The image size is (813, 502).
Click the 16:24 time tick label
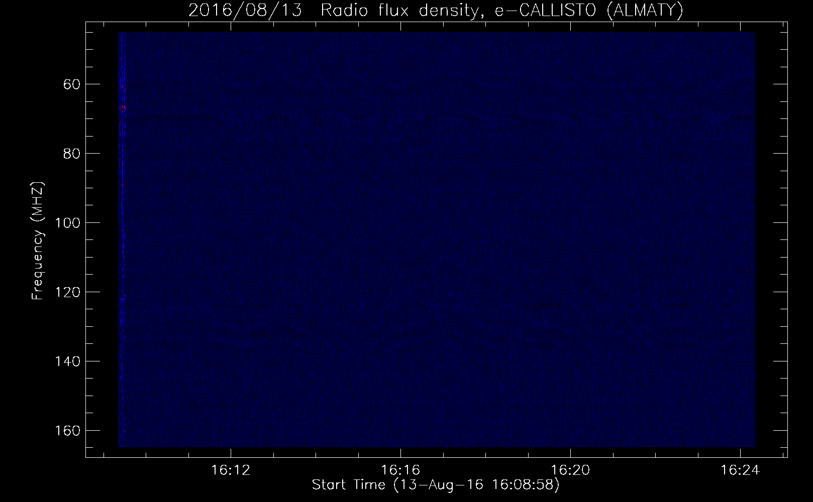click(x=740, y=470)
